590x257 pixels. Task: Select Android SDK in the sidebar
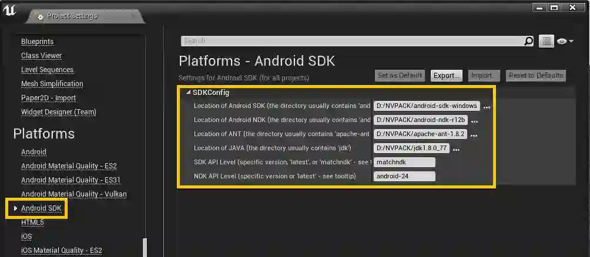pyautogui.click(x=41, y=208)
